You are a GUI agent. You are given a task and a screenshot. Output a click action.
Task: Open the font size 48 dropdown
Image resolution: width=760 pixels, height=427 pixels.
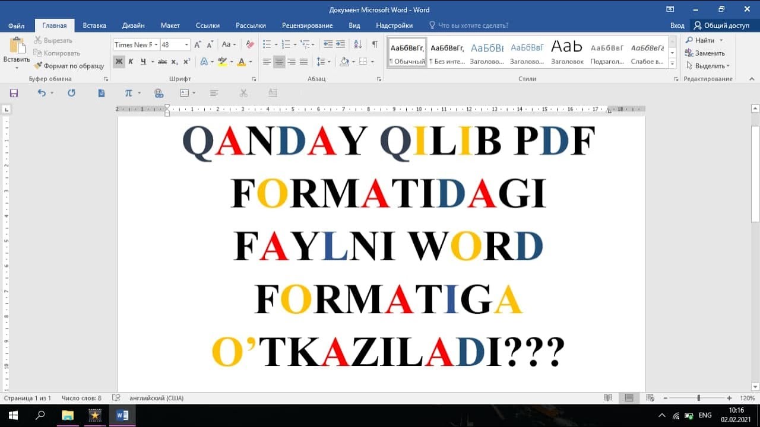(x=187, y=44)
